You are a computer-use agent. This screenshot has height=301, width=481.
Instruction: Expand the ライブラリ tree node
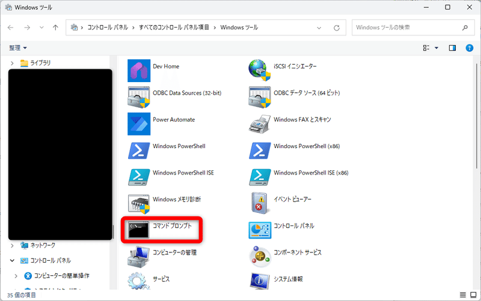pyautogui.click(x=12, y=63)
